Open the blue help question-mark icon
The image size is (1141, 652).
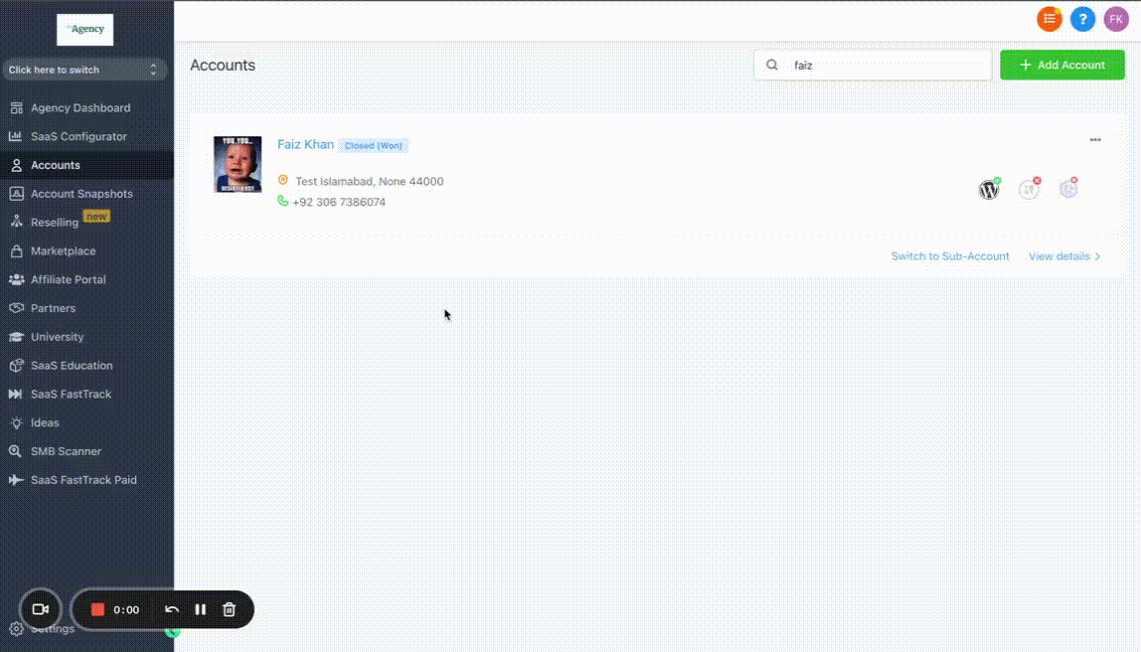point(1082,20)
